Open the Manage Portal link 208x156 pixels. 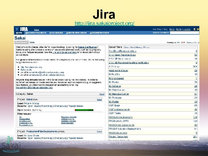193,42
